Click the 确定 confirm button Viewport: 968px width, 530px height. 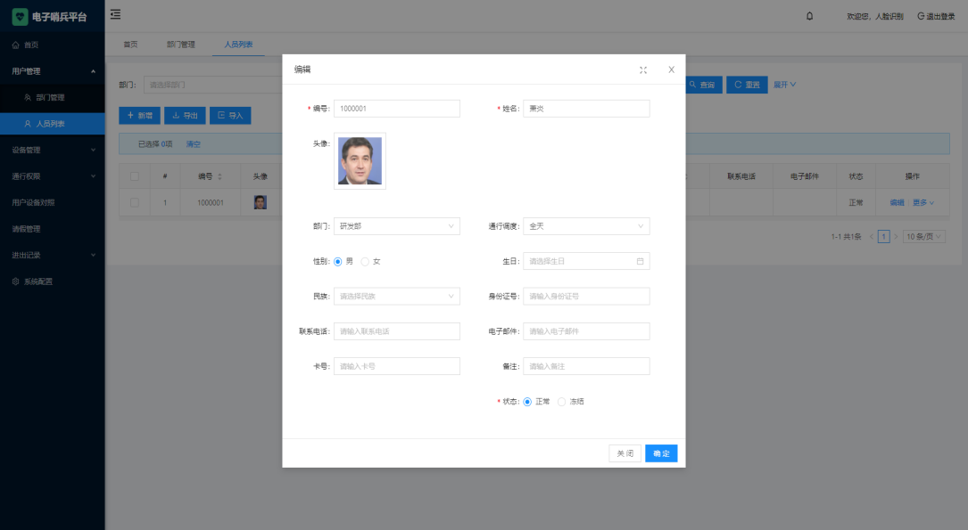pyautogui.click(x=660, y=453)
